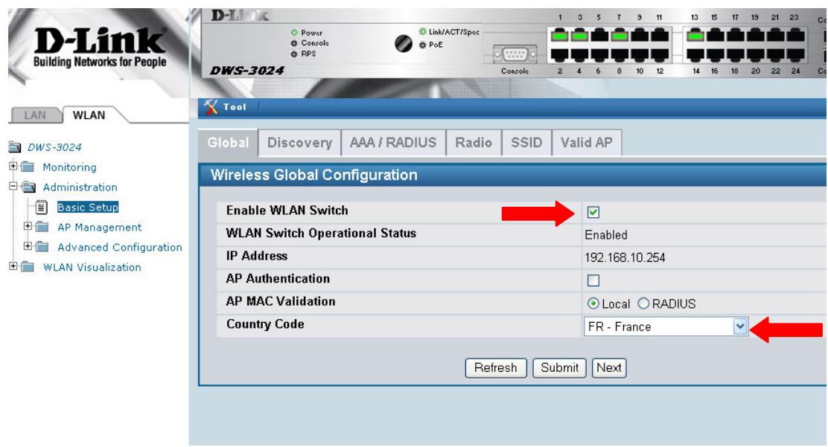Image resolution: width=828 pixels, height=447 pixels.
Task: Open the AAA / RADIUS tab
Action: (x=393, y=143)
